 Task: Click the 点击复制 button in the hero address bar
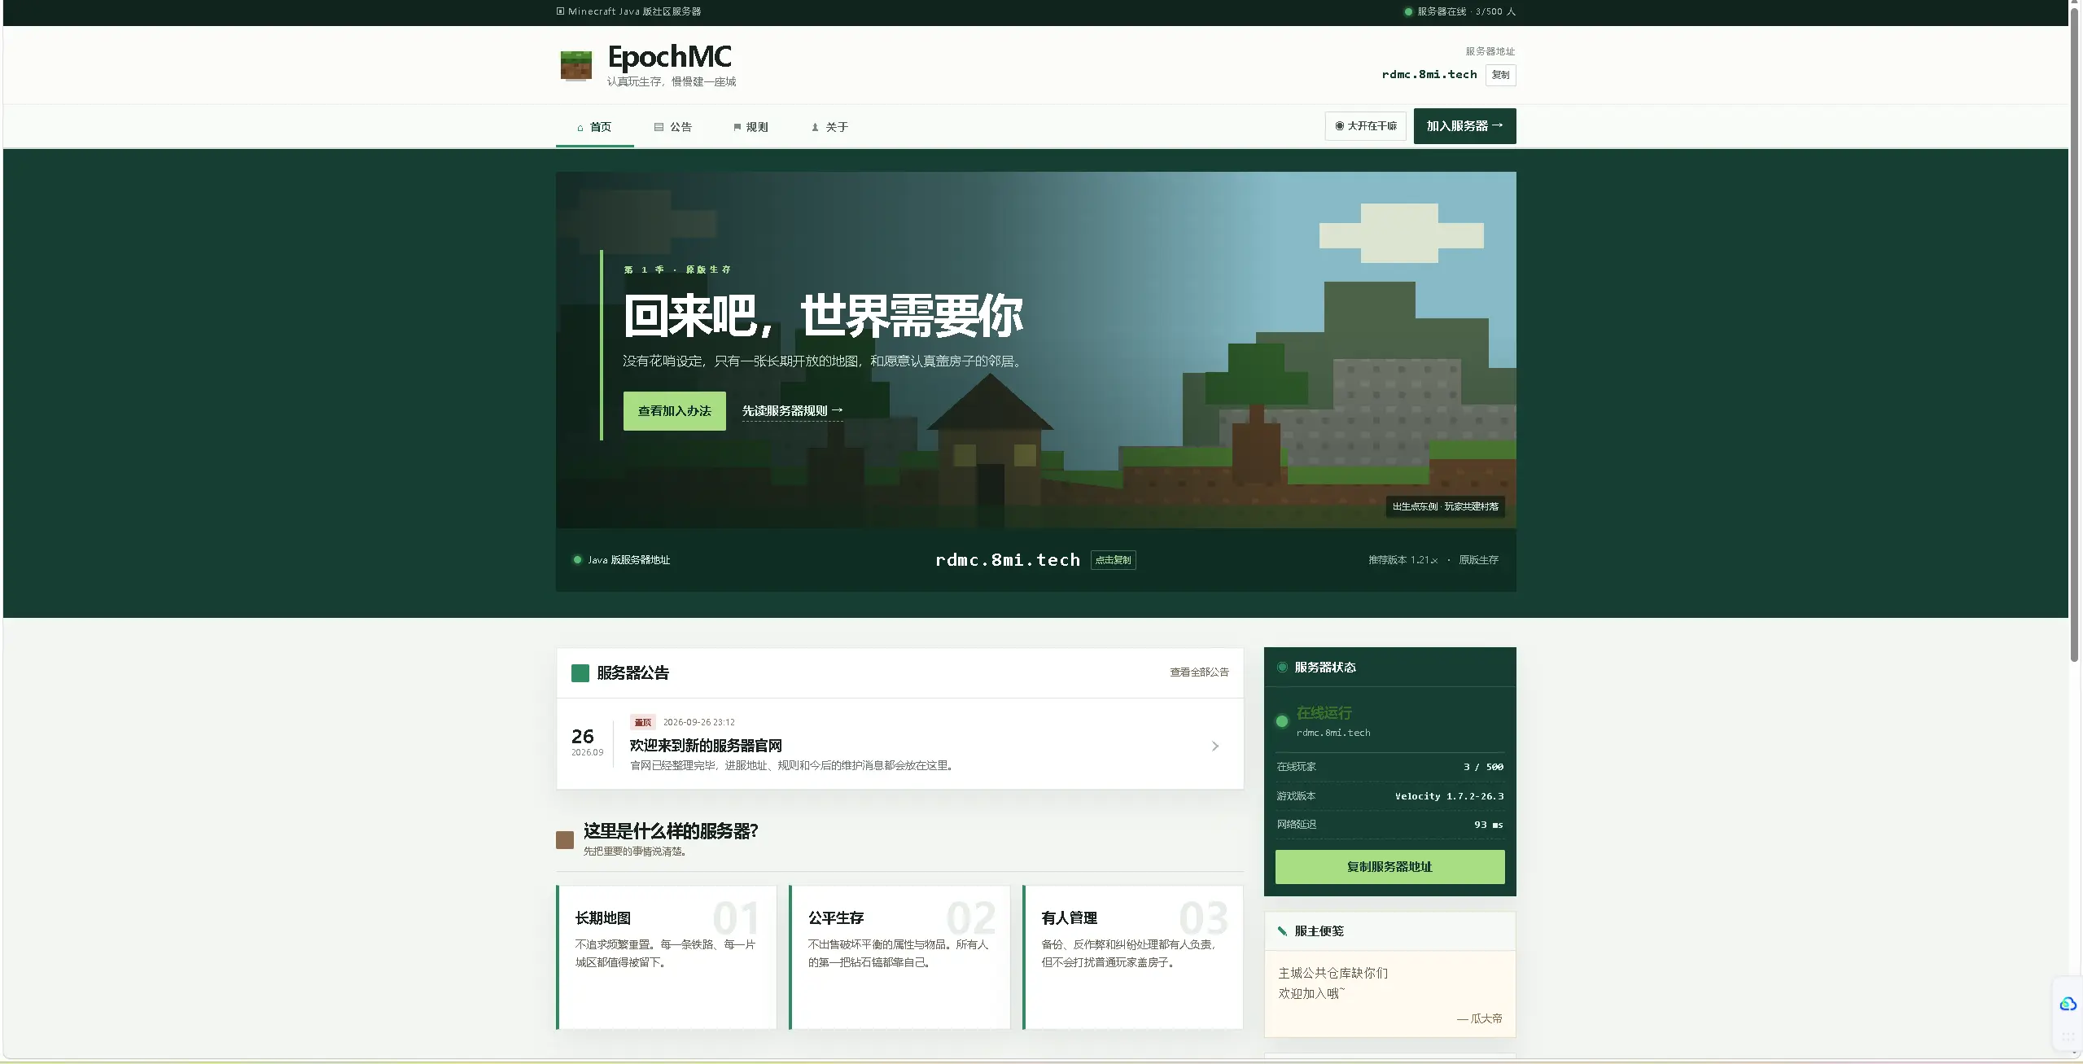pos(1113,560)
